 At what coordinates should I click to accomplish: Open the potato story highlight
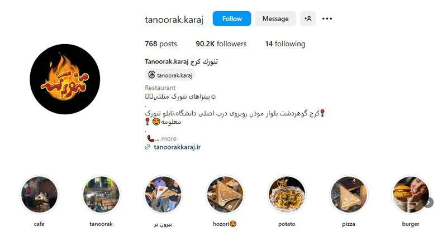tap(287, 194)
